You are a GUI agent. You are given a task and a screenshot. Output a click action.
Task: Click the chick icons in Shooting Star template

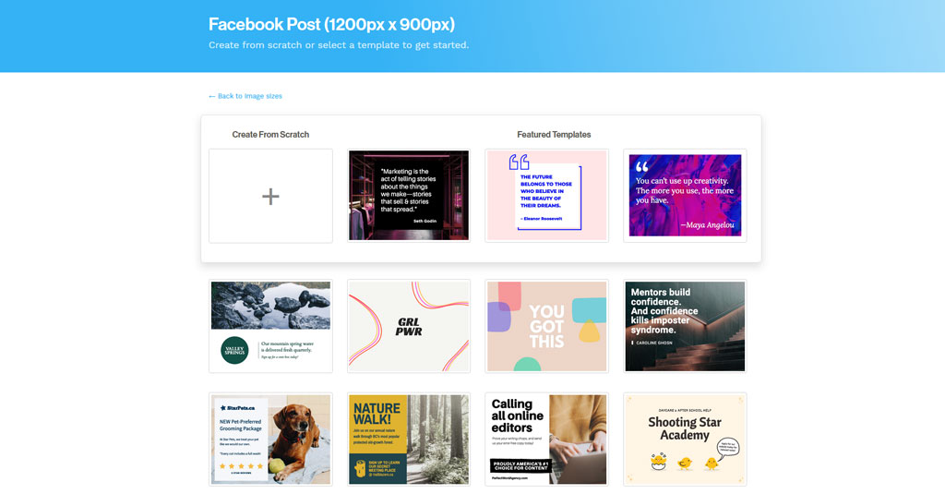click(685, 460)
